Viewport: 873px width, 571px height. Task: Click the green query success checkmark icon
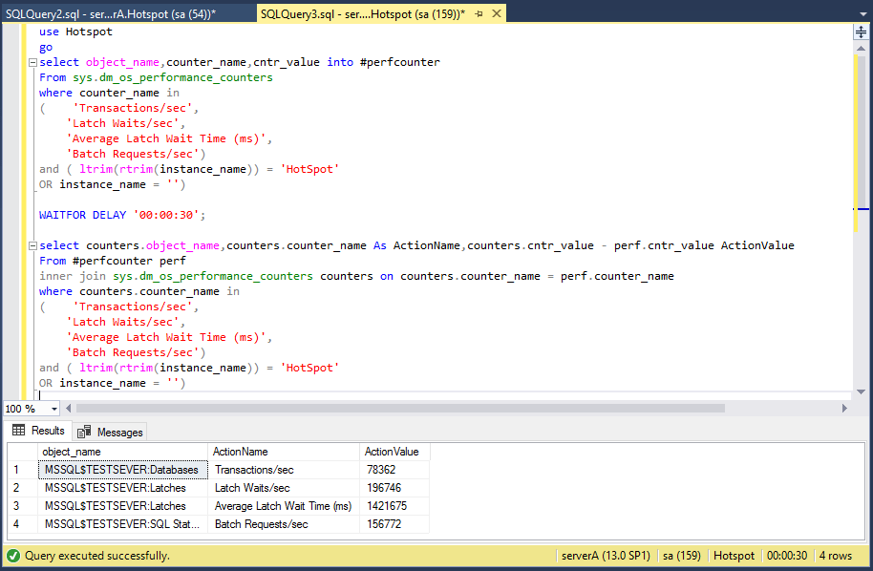coord(11,555)
